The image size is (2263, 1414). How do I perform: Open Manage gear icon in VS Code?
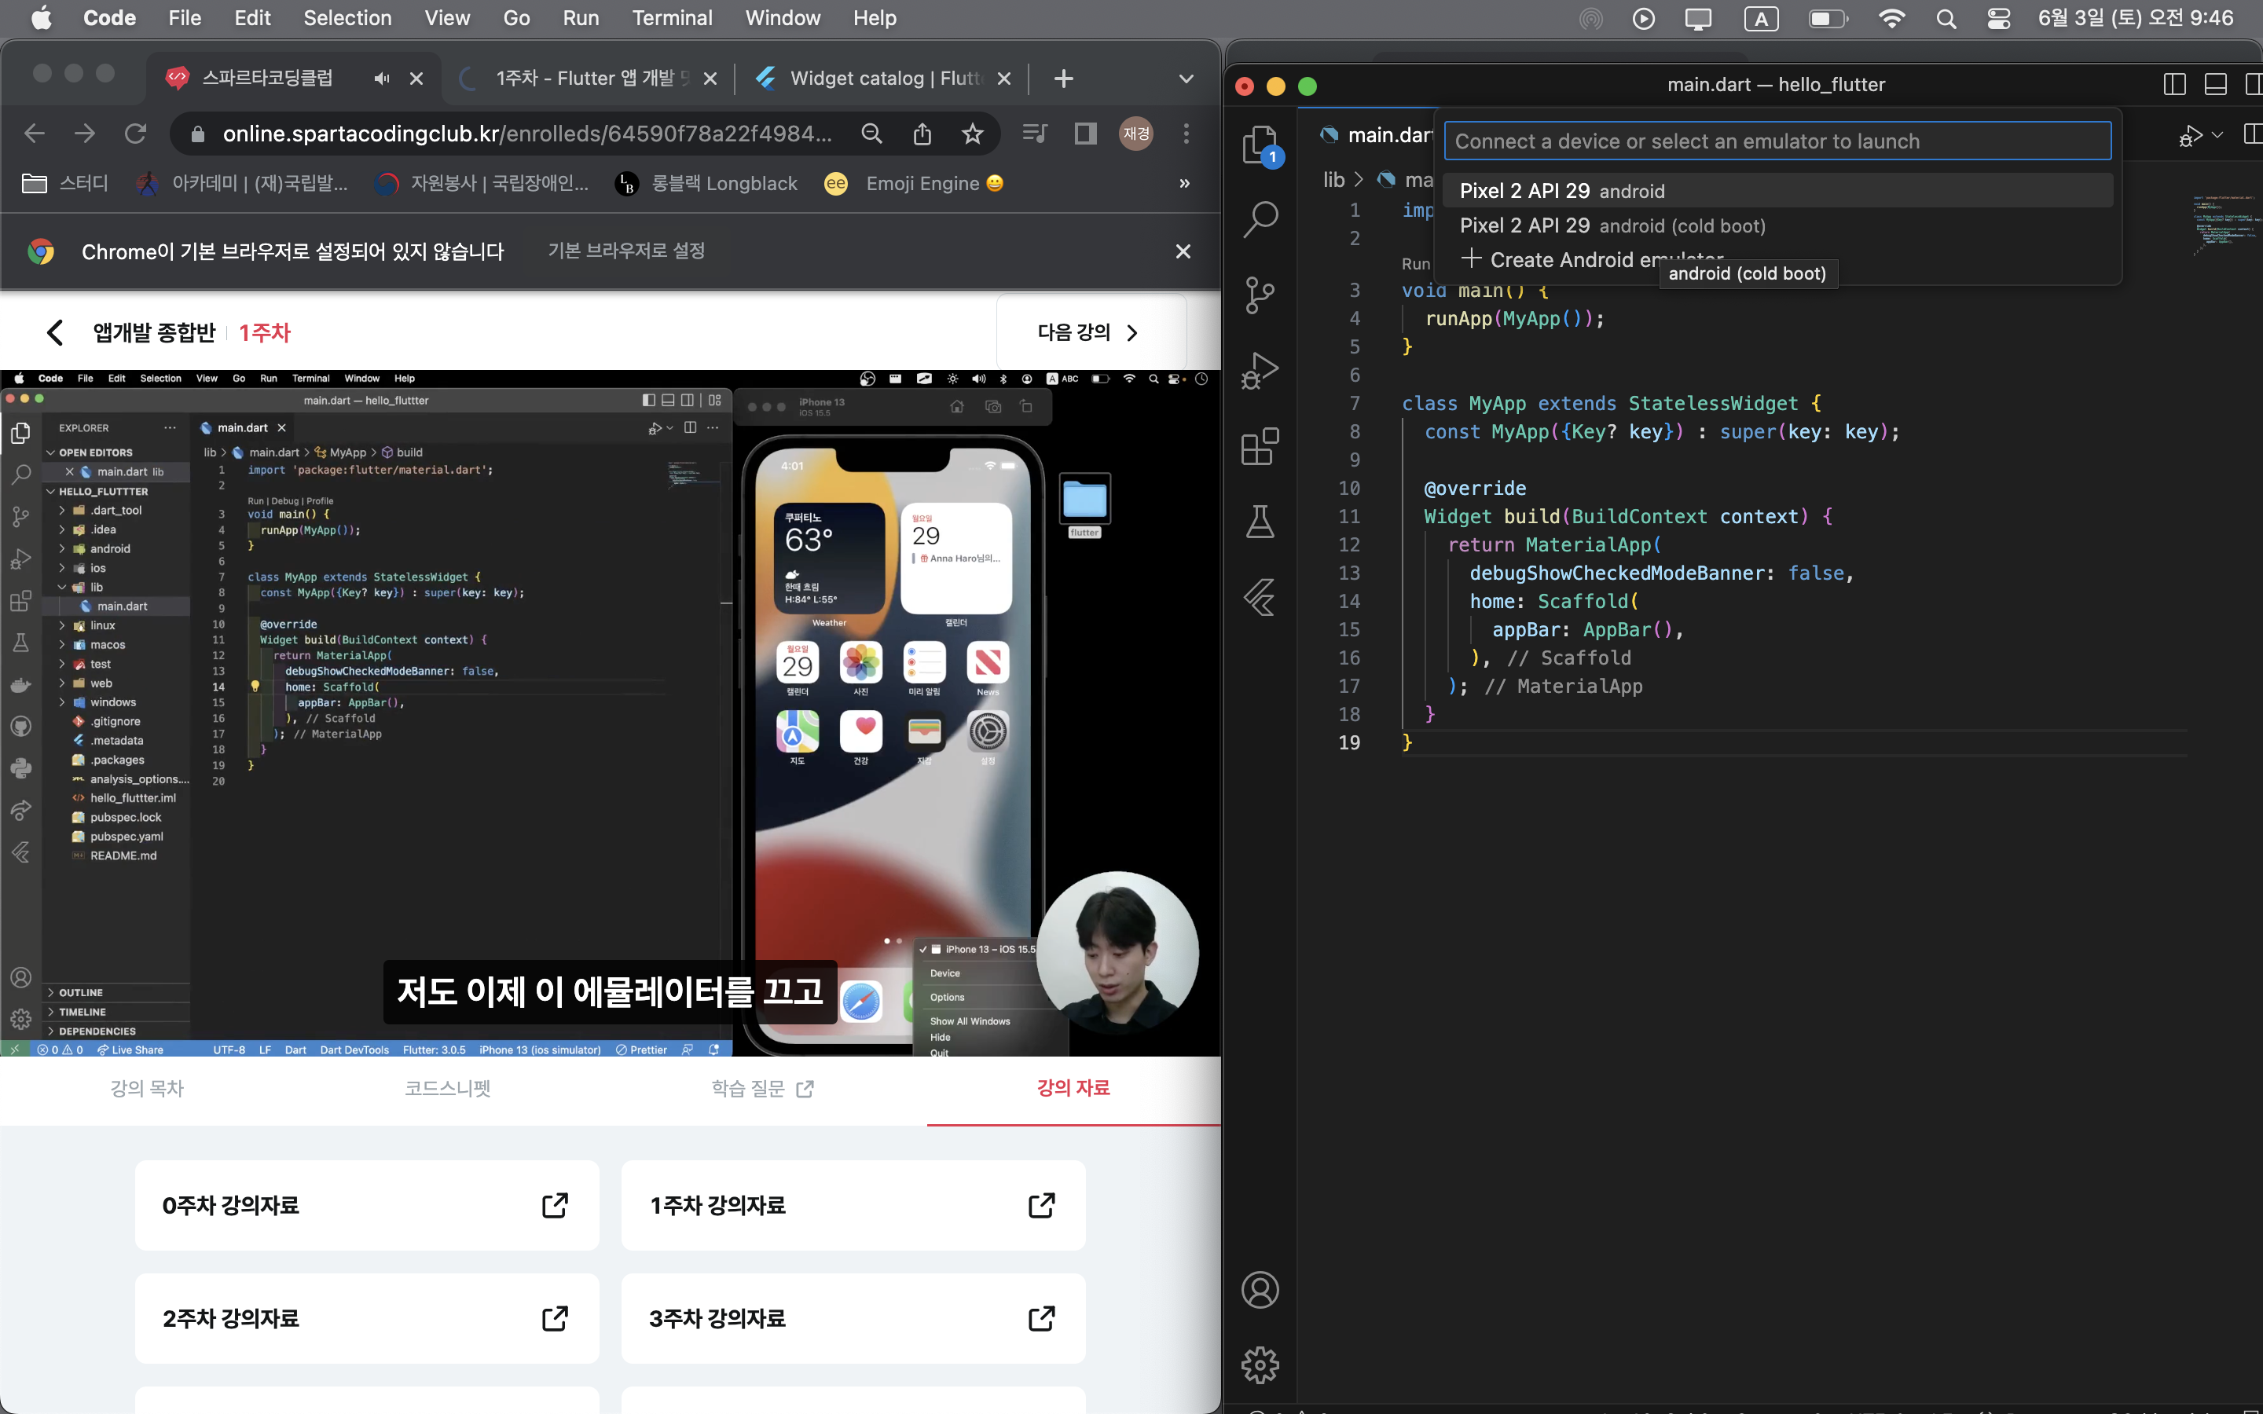click(1260, 1365)
